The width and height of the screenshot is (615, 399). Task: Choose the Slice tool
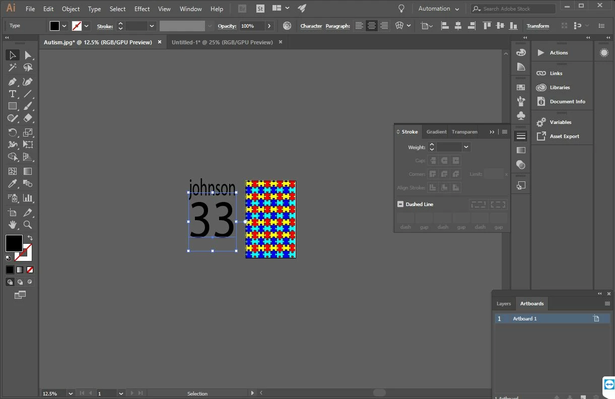click(x=28, y=213)
